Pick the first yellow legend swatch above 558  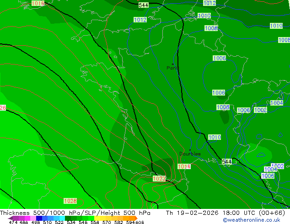pos(97,218)
